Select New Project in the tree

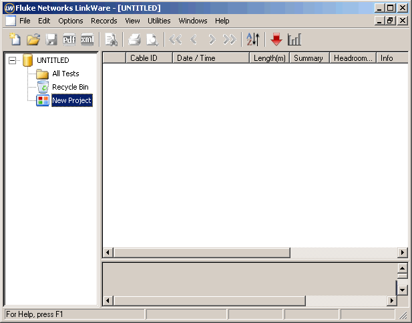pyautogui.click(x=71, y=100)
